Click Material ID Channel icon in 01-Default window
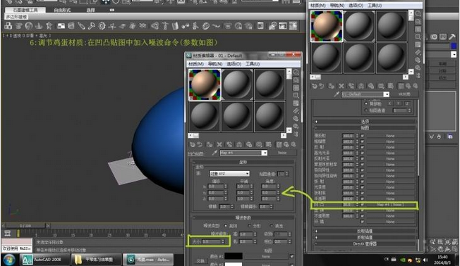Screen dimensions: 460x266 click(x=381, y=86)
